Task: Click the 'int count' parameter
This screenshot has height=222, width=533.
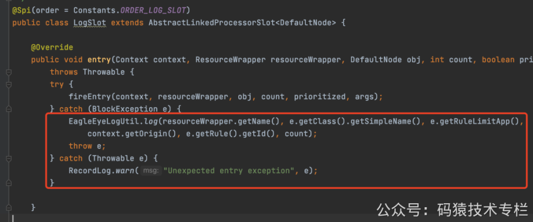Action: click(451, 60)
